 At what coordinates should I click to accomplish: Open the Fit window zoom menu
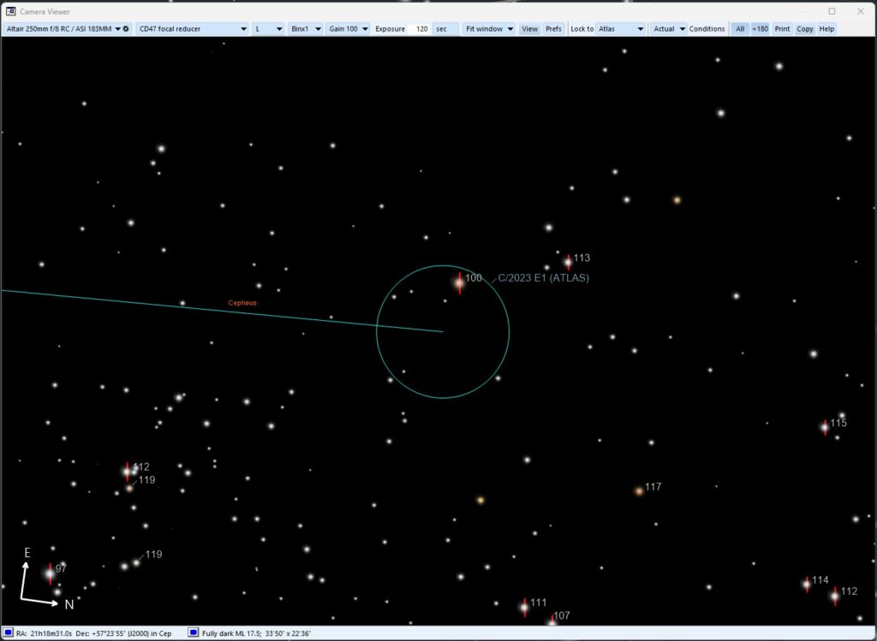click(489, 29)
